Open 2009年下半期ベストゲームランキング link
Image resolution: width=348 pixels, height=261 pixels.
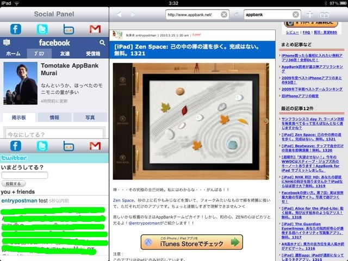[x=312, y=89]
